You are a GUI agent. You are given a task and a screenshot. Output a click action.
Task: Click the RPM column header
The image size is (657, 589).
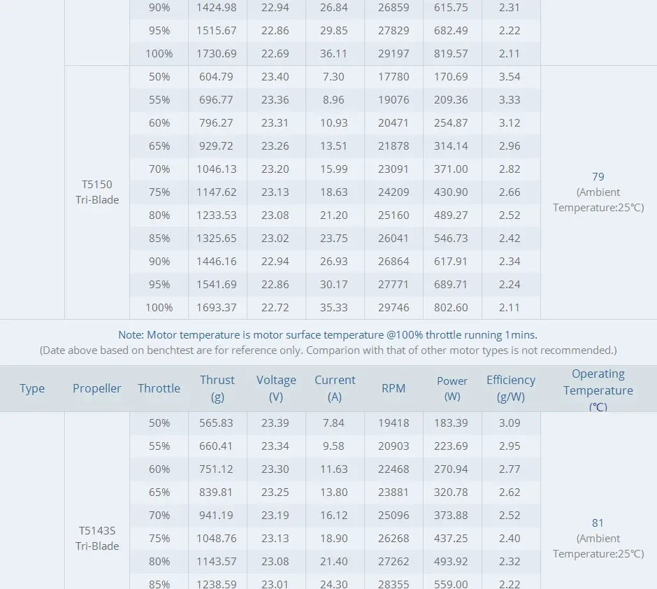click(394, 388)
